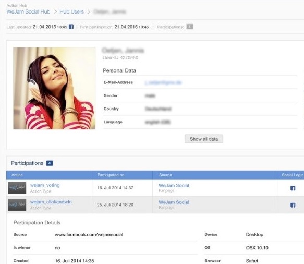Select the date 25. Juli 2014 18:20
304x264 pixels.
point(115,205)
